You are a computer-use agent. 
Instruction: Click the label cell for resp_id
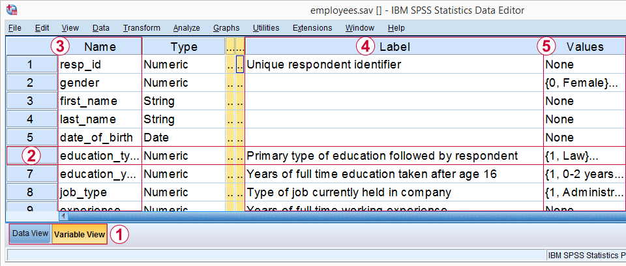[394, 65]
